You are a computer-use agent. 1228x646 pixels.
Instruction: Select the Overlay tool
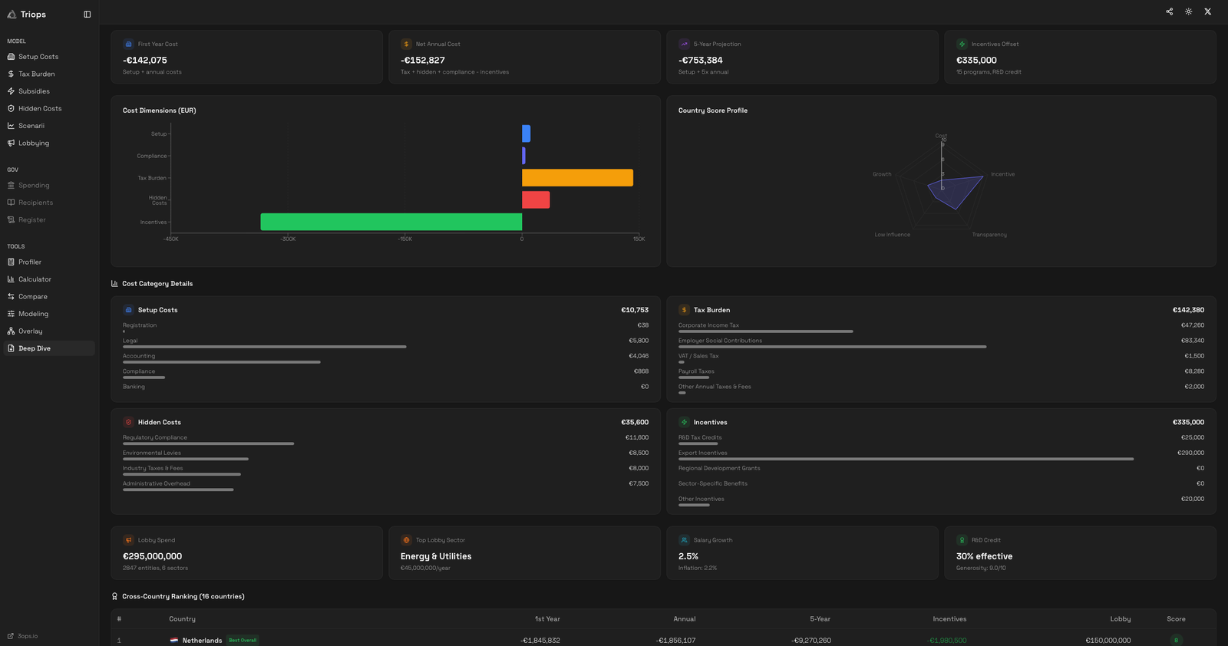31,331
